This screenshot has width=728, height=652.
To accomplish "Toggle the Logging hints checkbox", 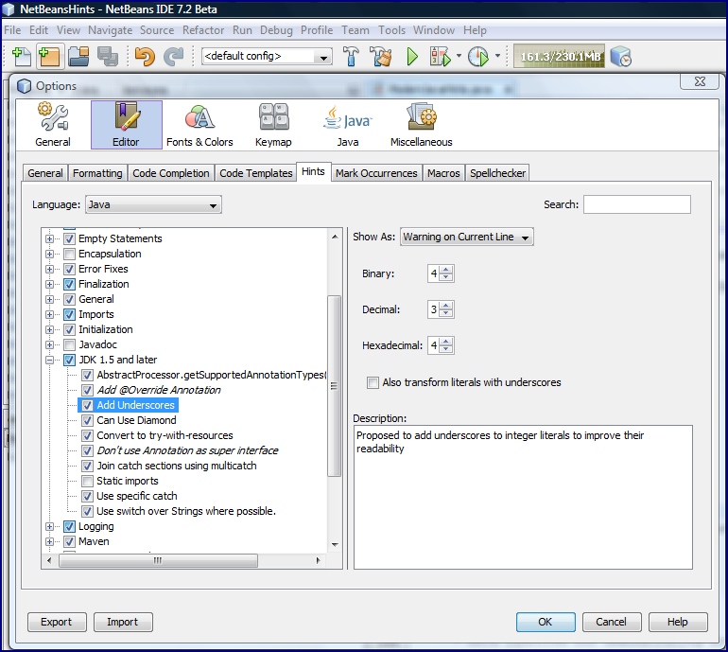I will [x=70, y=526].
